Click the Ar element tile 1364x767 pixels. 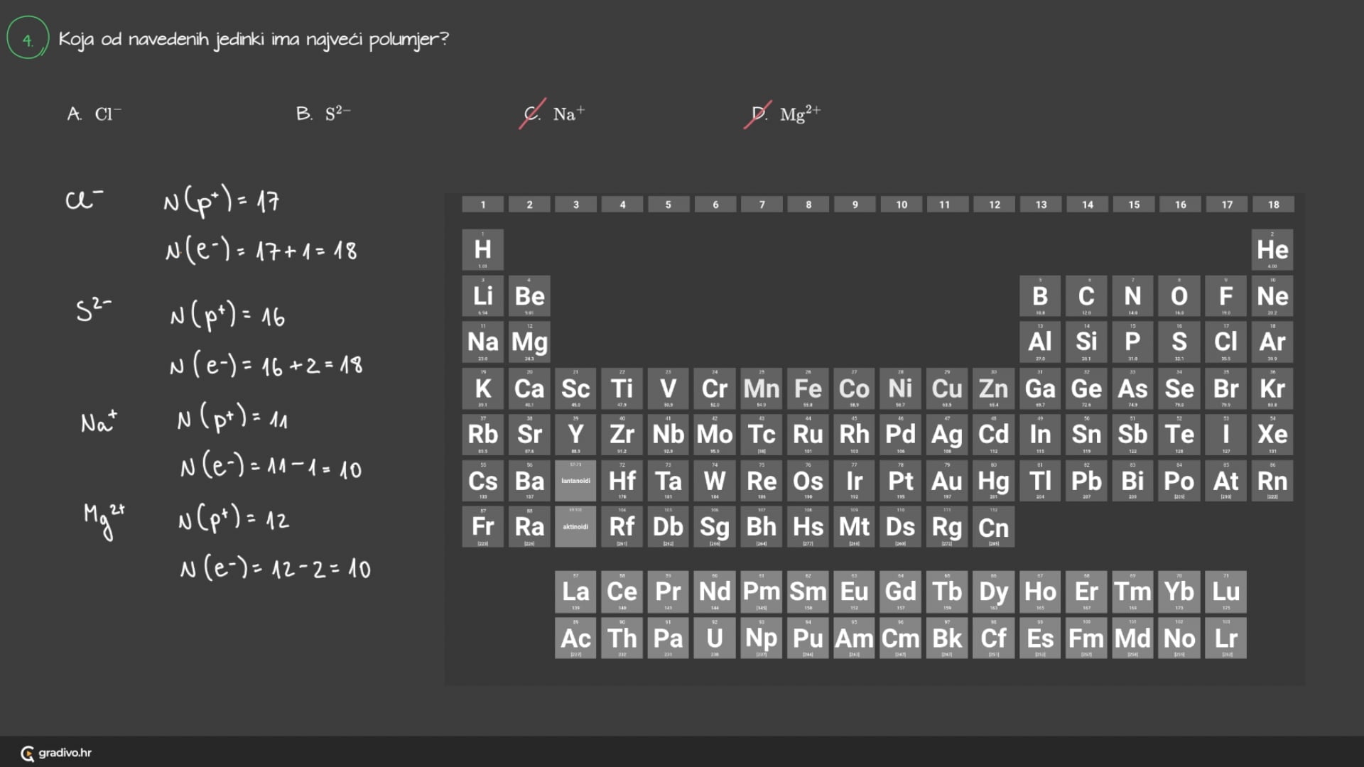coord(1272,342)
